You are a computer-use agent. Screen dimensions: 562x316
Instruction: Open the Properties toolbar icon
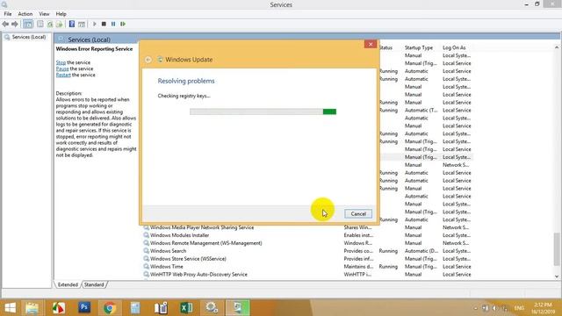(x=40, y=24)
